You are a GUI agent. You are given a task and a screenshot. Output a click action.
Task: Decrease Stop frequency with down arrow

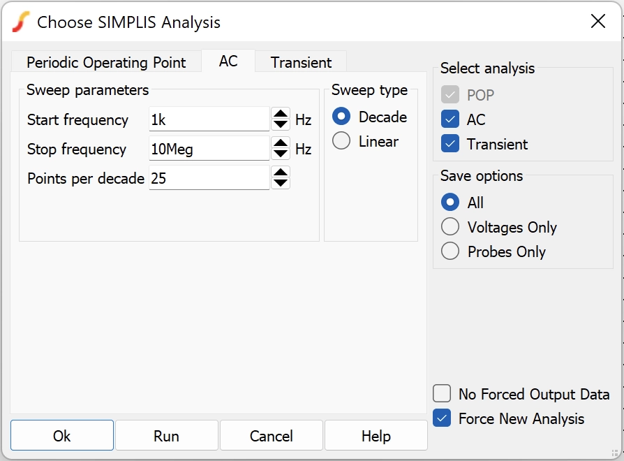click(x=281, y=154)
